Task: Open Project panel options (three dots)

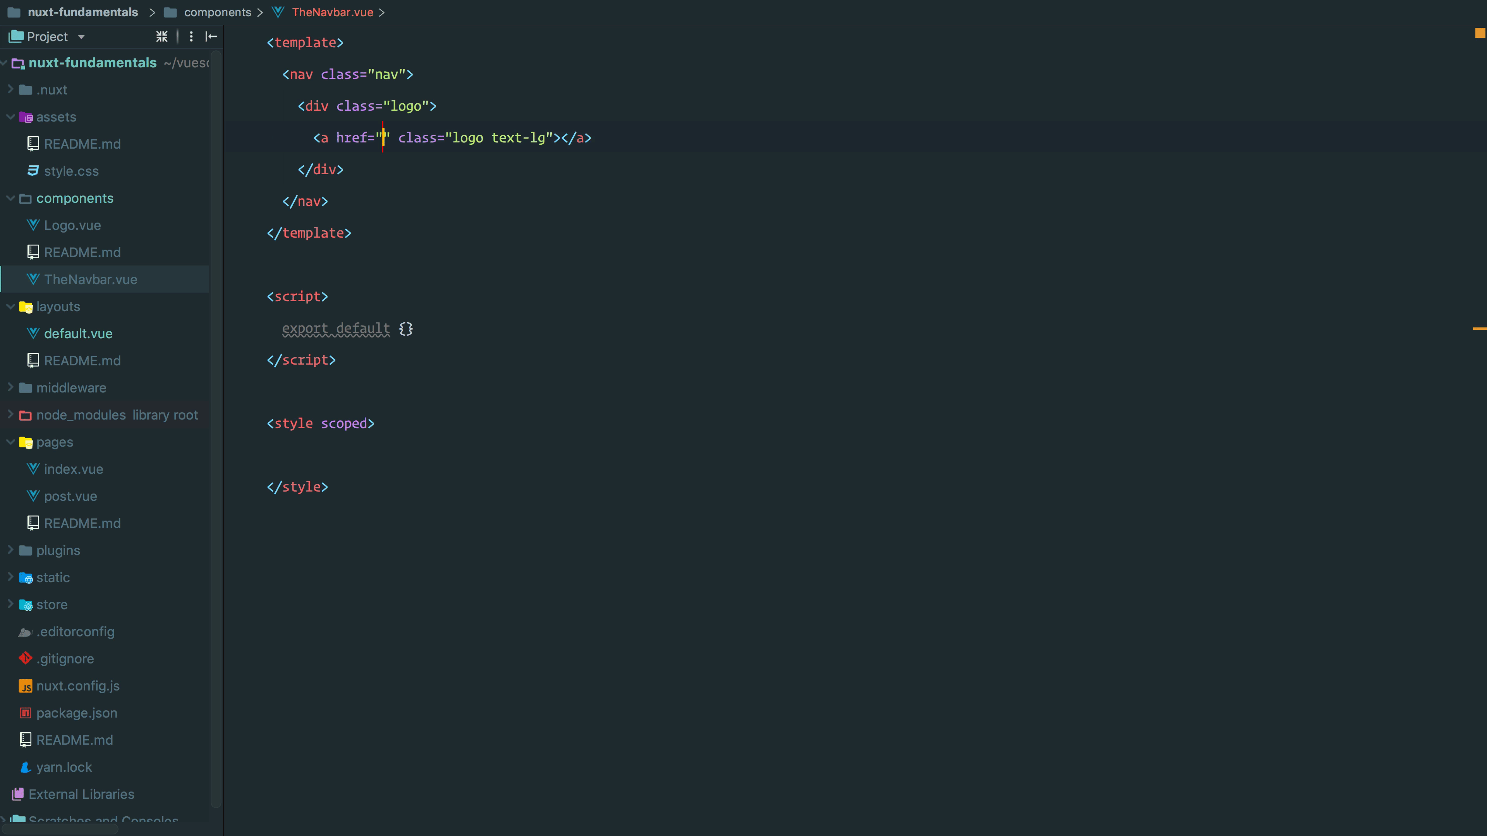Action: 191,36
